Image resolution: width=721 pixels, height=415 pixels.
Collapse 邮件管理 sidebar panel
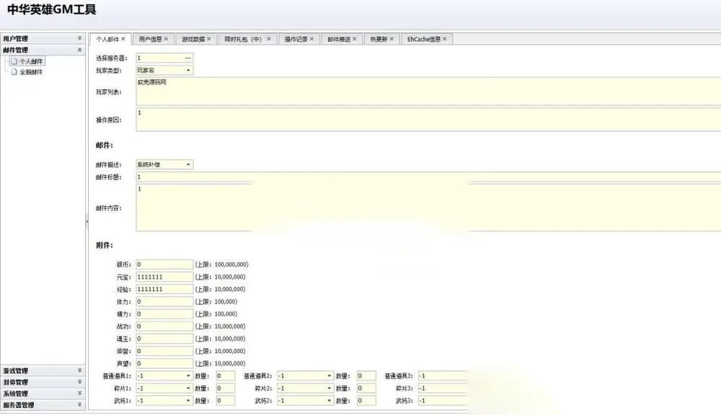79,50
